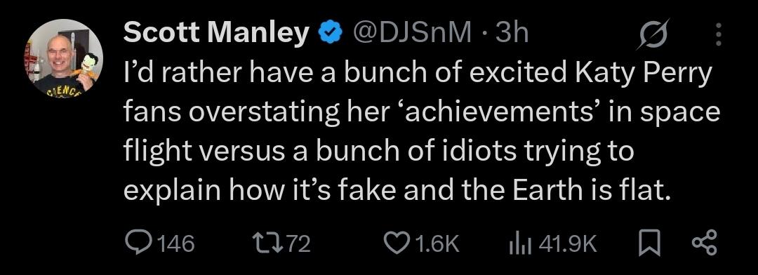Click the 41.9K views count
Screen dimensions: 758x275
[568, 243]
